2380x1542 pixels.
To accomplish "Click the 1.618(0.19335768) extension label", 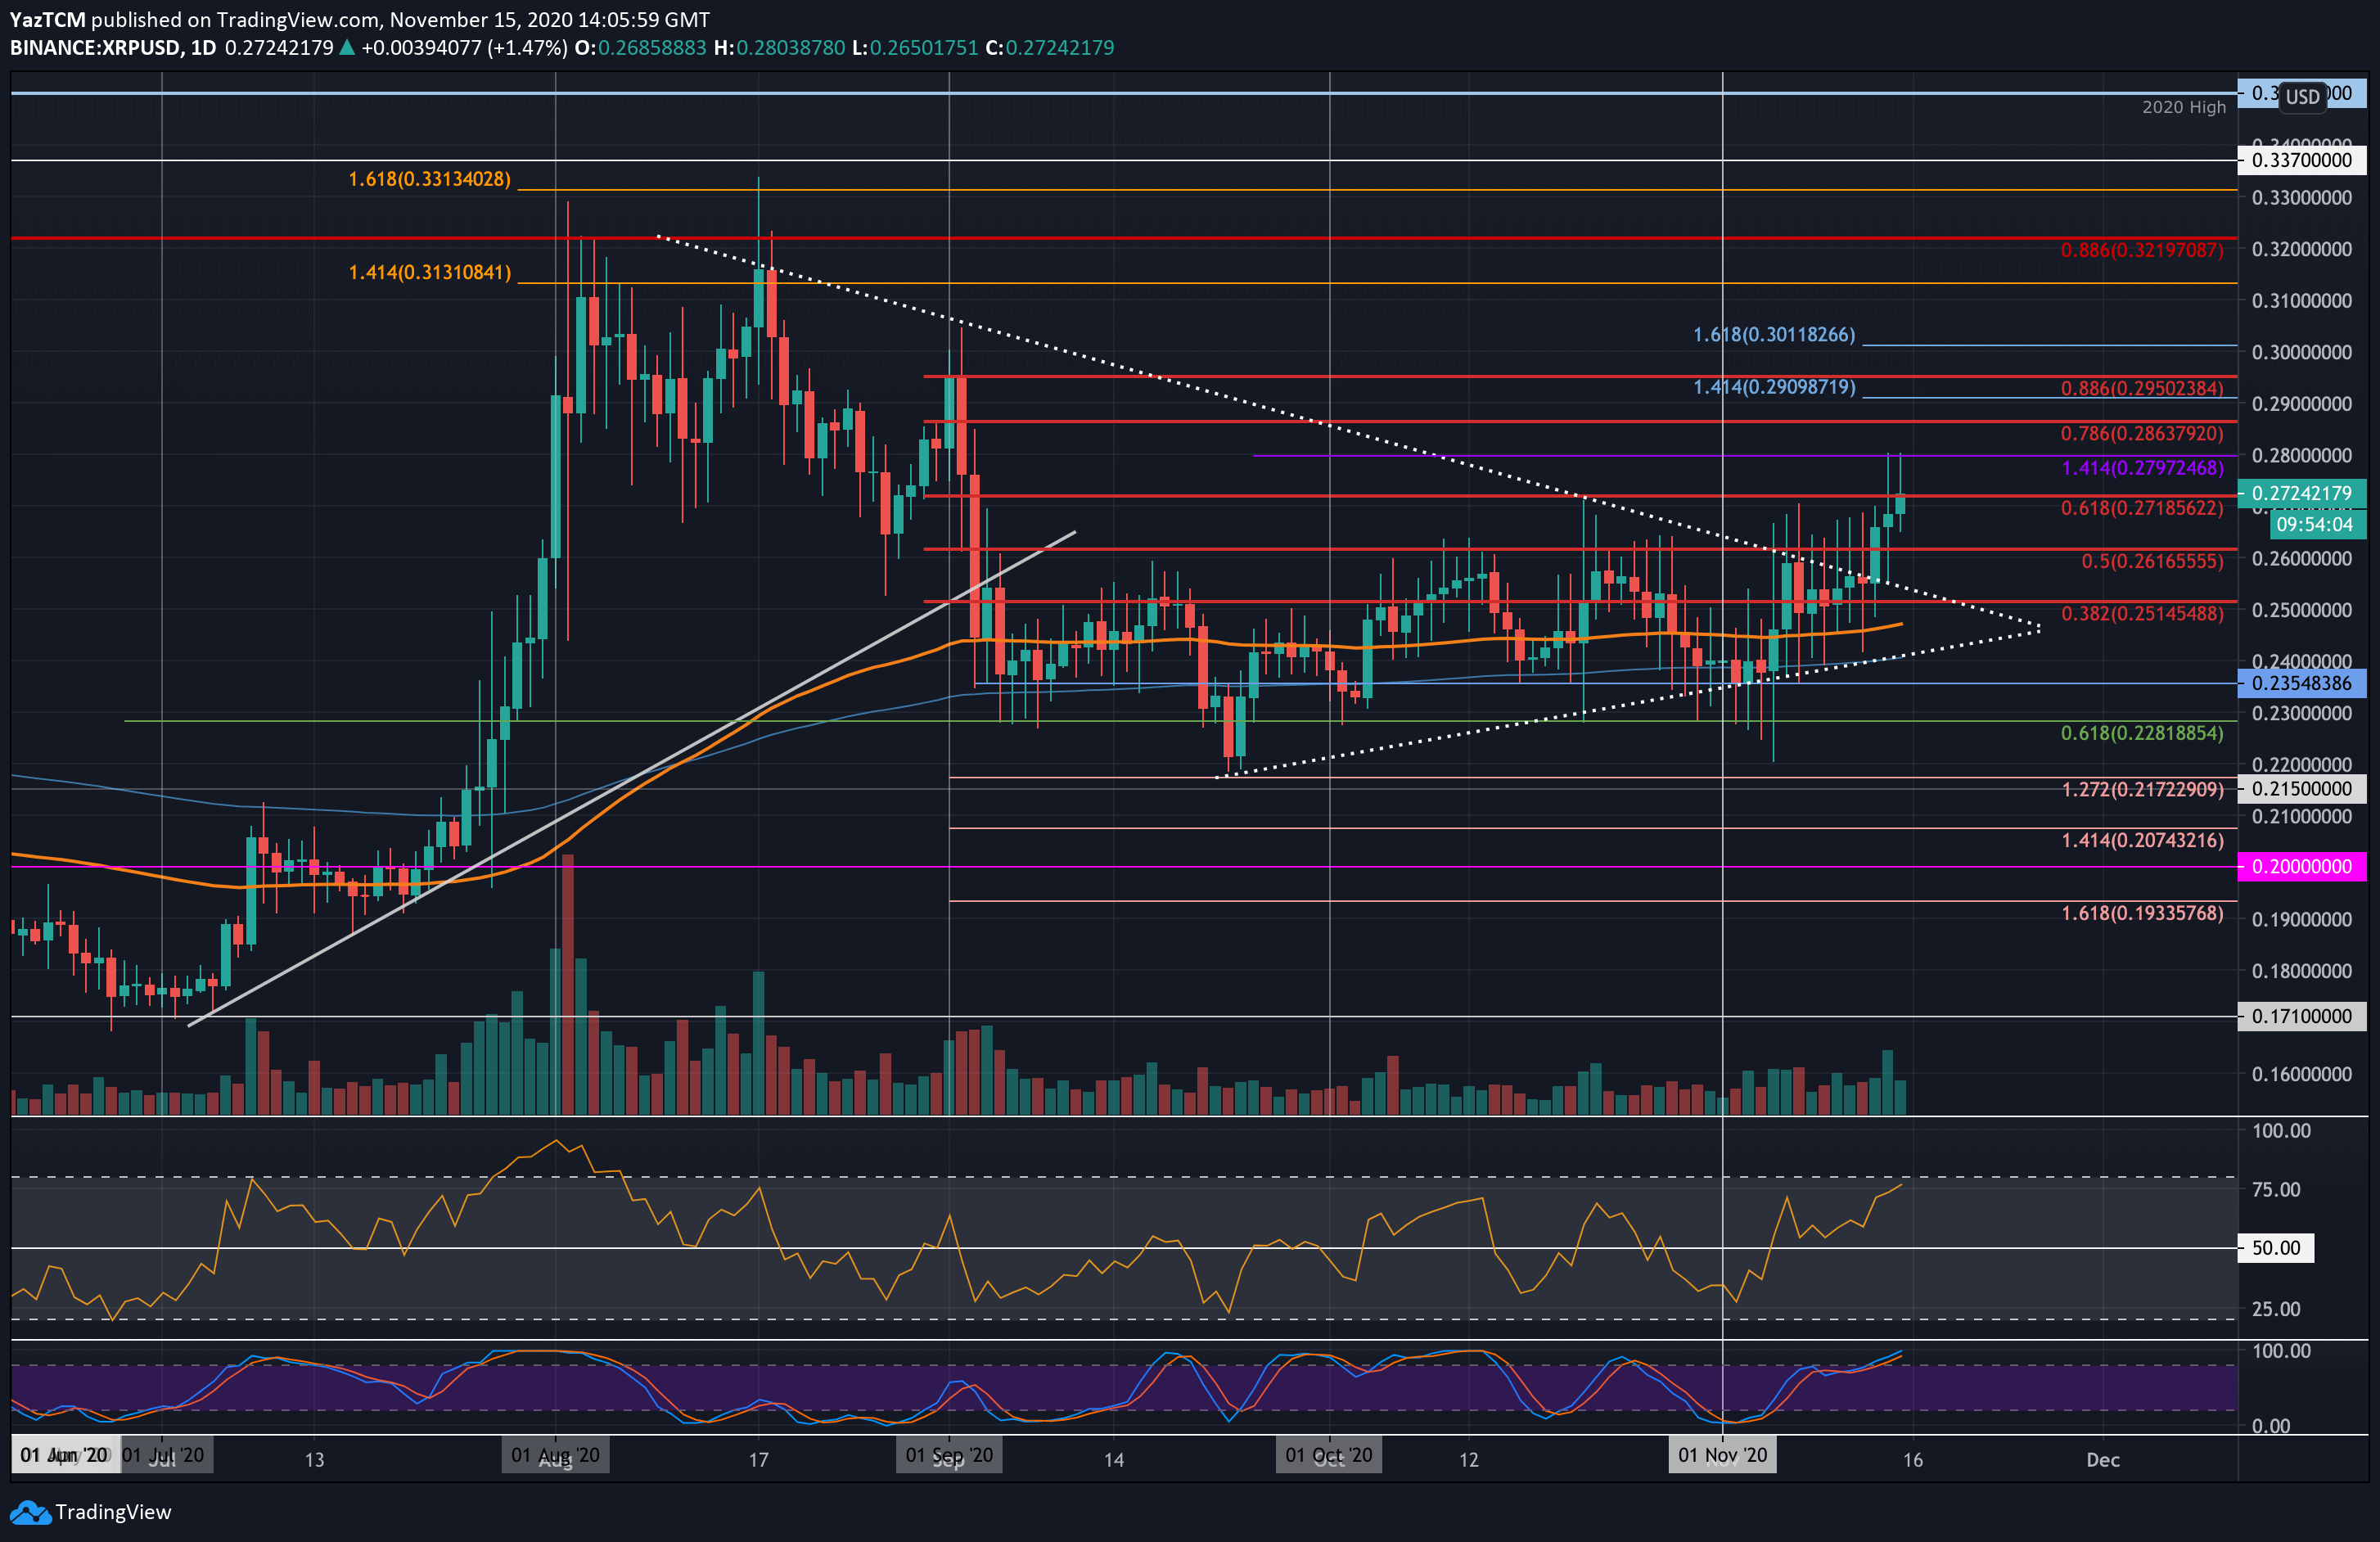I will tap(2142, 913).
